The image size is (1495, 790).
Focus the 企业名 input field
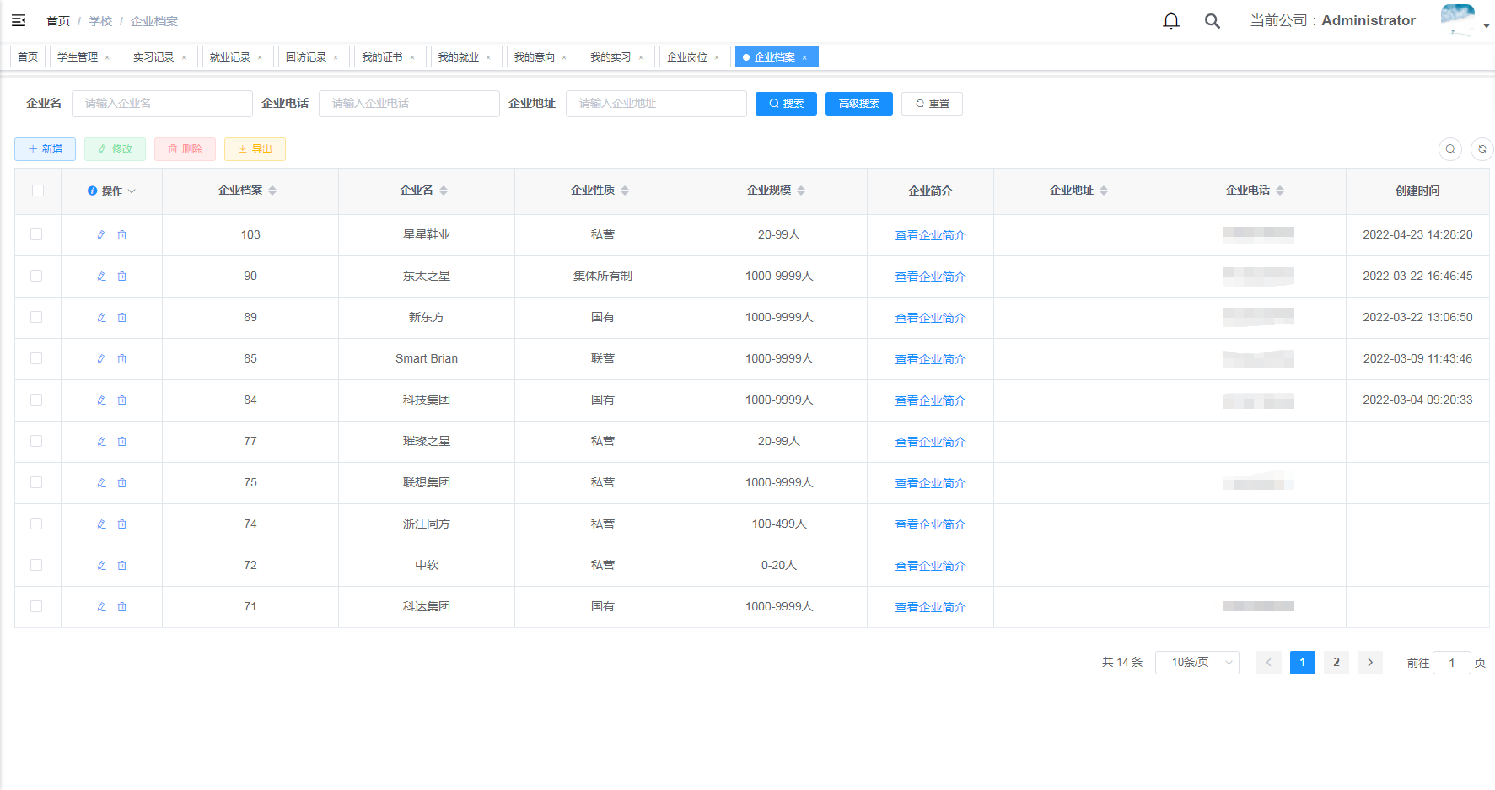[x=162, y=104]
